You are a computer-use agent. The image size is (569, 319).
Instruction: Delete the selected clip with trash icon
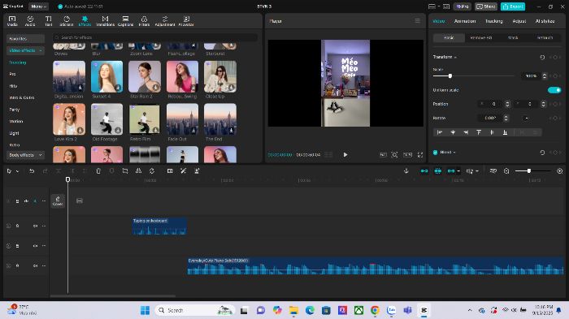98,170
